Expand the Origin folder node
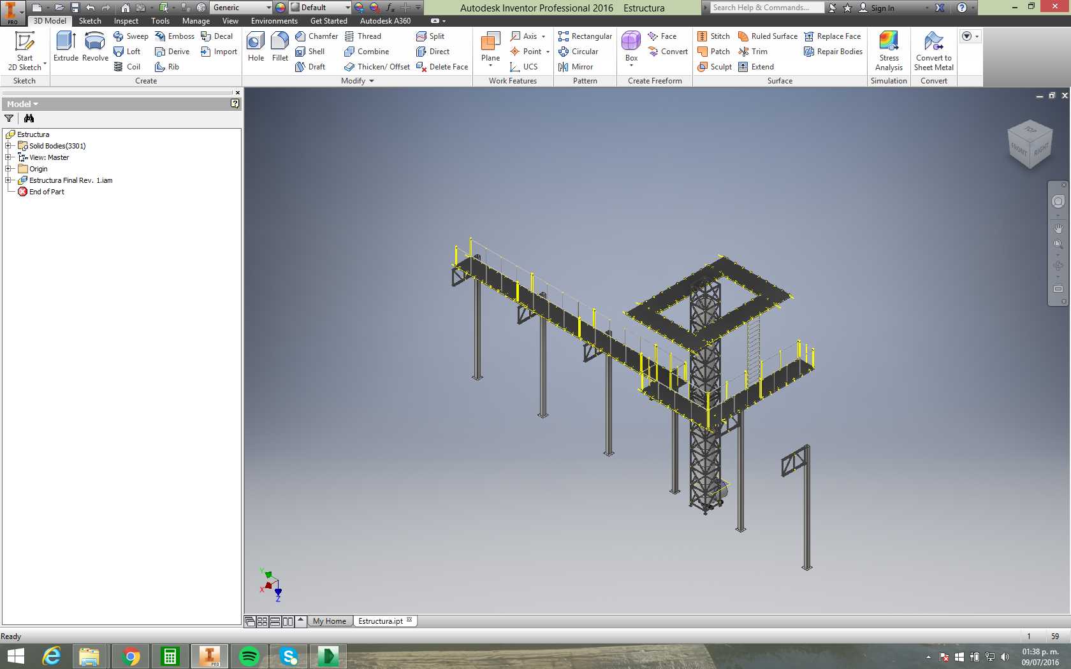Screen dimensions: 1071x669 [x=8, y=169]
